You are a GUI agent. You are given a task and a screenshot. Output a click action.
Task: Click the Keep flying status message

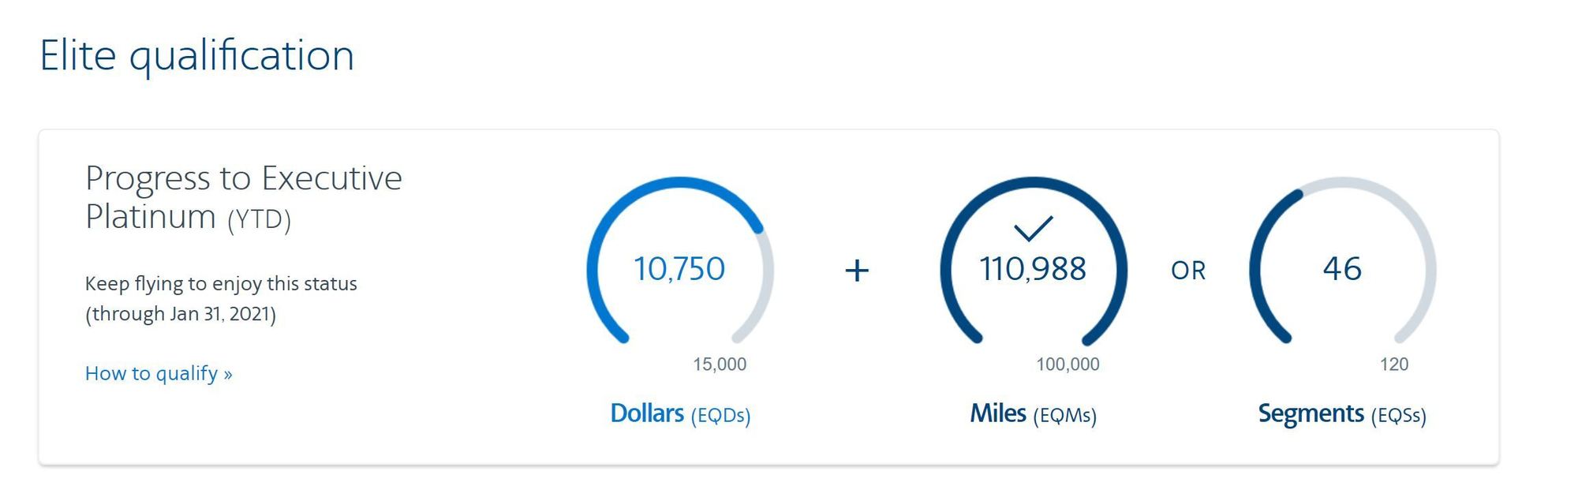click(221, 284)
